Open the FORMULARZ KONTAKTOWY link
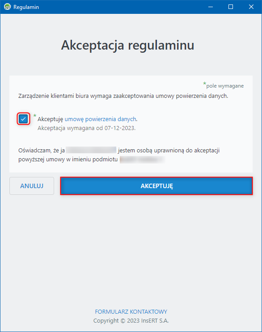This screenshot has width=262, height=332. [131, 312]
